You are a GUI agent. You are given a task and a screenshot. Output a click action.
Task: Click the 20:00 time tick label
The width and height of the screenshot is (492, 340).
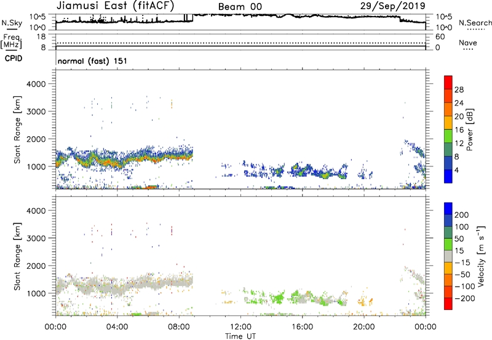[x=363, y=327]
